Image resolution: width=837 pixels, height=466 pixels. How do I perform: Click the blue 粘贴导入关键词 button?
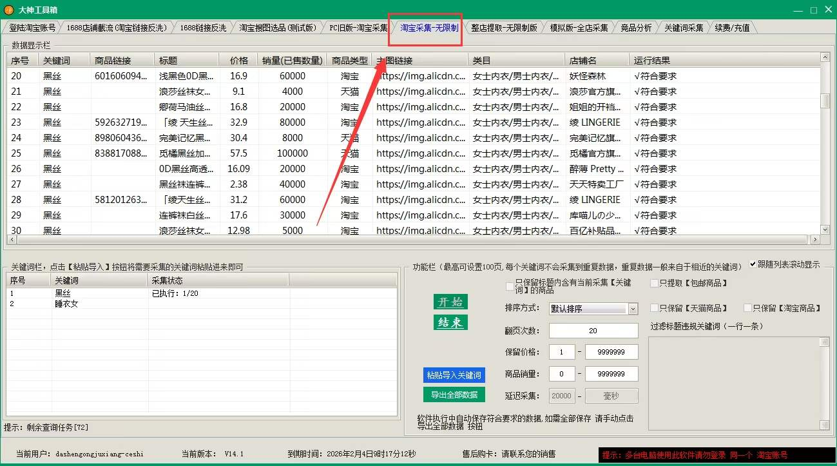coord(454,375)
